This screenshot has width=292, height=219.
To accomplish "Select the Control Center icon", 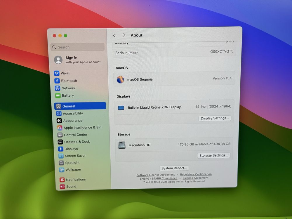I will coord(60,135).
